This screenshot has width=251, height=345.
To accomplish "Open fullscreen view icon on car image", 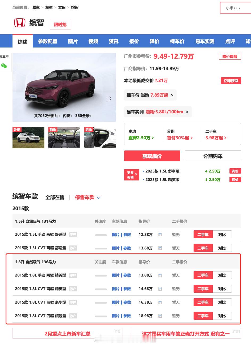I will click(109, 98).
